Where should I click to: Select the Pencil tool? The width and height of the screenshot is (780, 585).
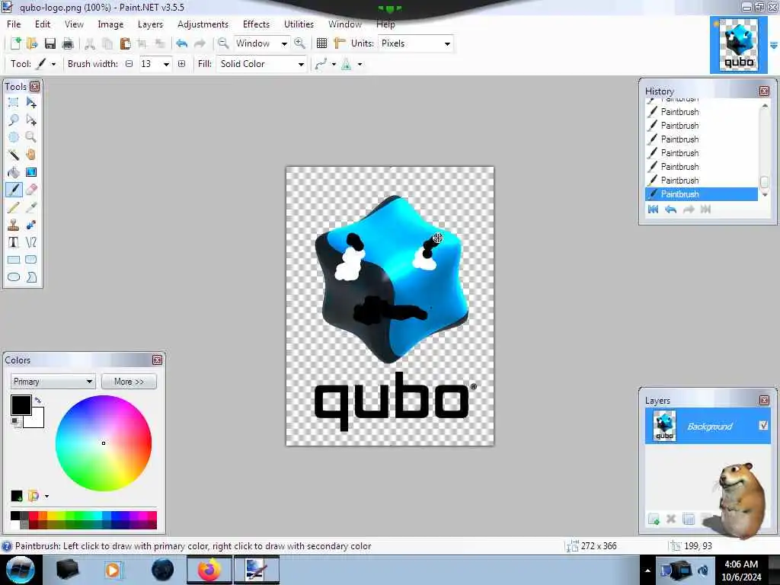(14, 207)
